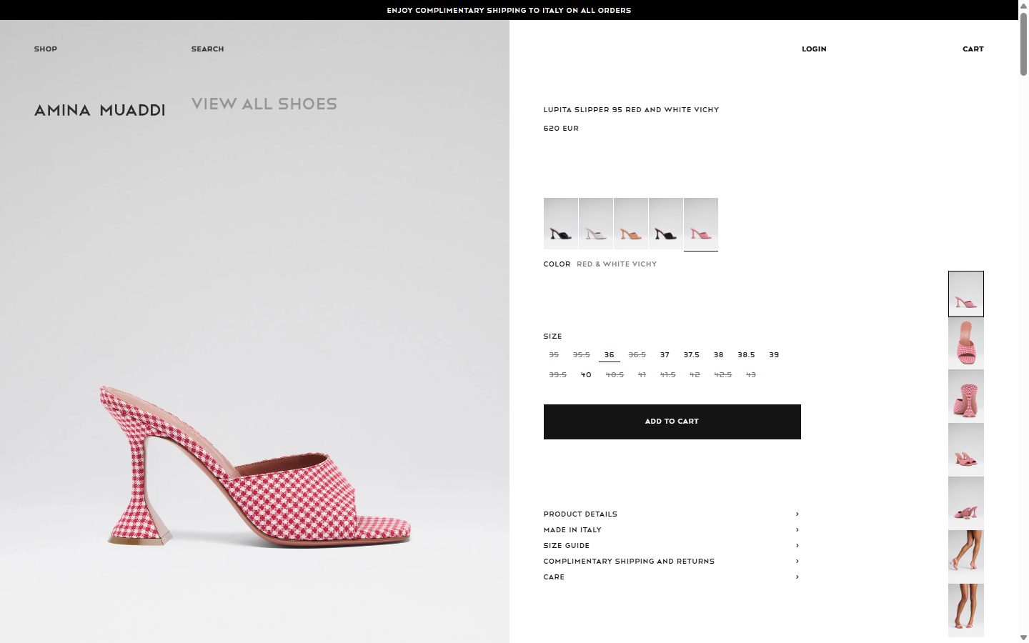
Task: Choose the black slipper color swatch
Action: pyautogui.click(x=561, y=224)
